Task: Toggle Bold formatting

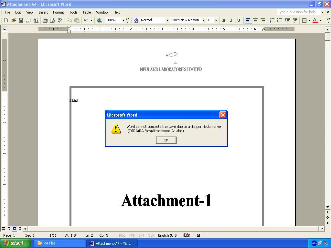Action: (x=224, y=20)
